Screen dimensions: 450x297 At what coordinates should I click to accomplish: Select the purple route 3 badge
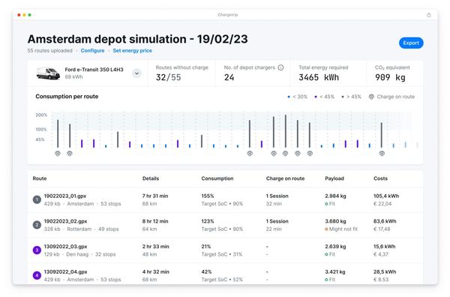[x=37, y=250]
